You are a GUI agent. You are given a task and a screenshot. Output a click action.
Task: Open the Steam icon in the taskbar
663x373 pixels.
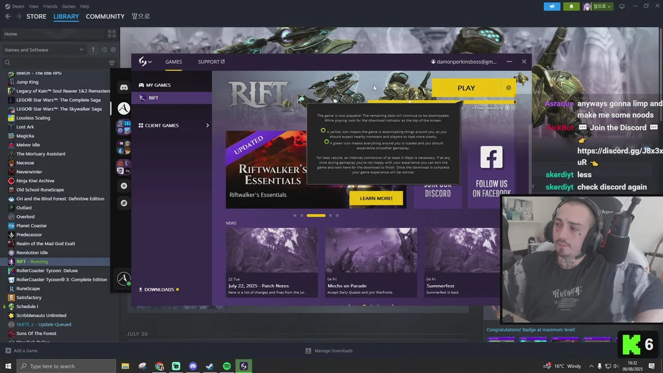(210, 366)
